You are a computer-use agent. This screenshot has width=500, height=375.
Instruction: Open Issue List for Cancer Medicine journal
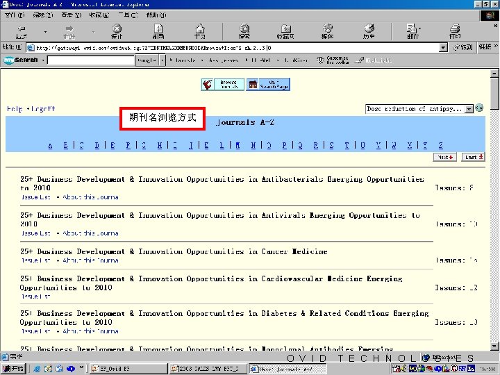[36, 260]
